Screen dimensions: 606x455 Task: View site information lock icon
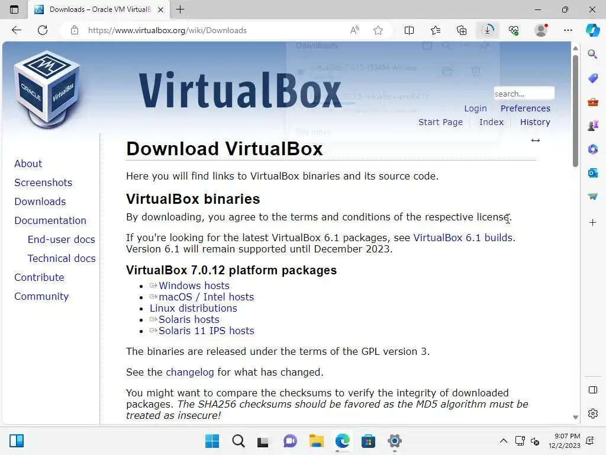75,30
